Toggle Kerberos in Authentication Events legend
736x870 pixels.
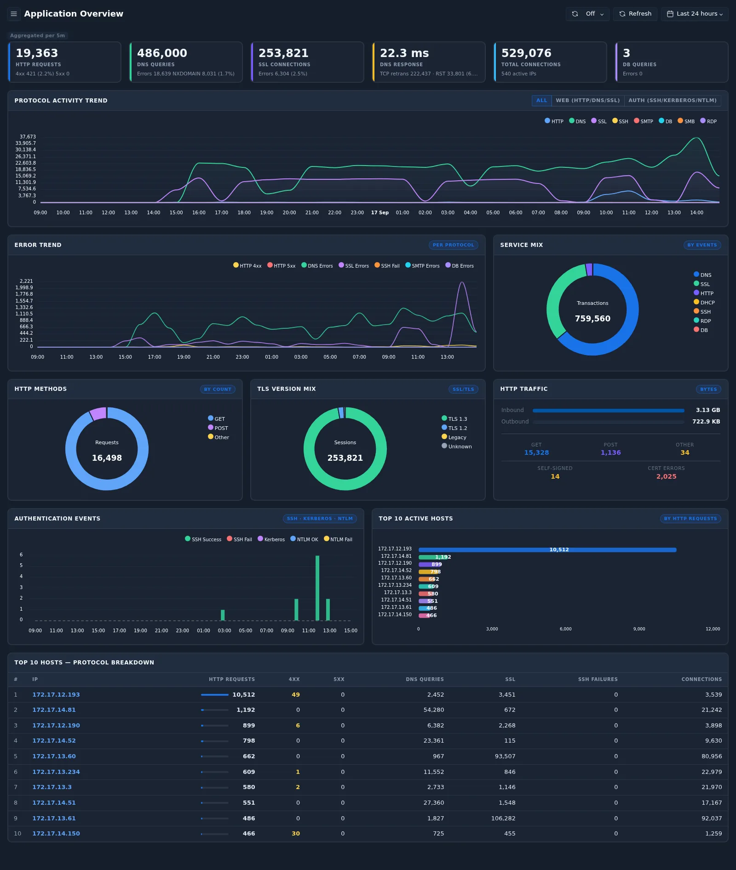pos(271,539)
